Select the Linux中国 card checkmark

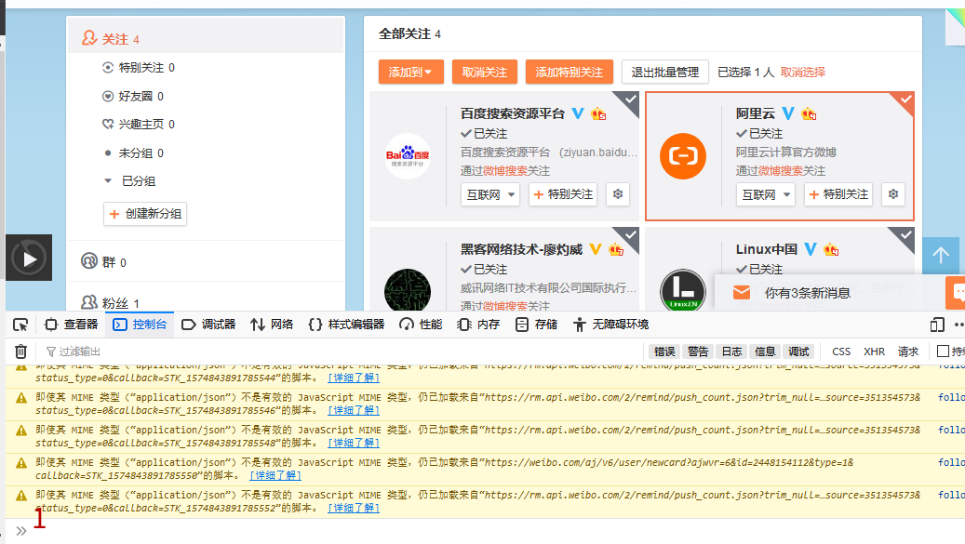point(905,235)
